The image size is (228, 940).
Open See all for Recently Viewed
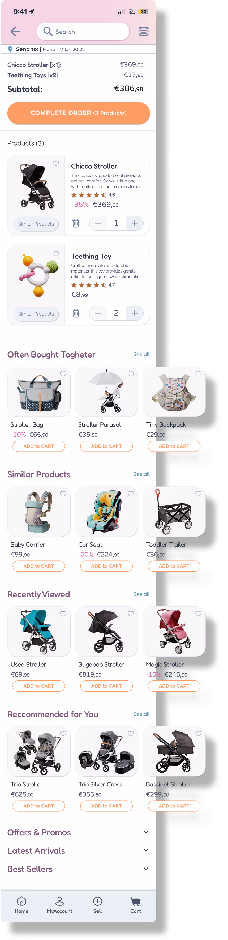(x=141, y=594)
